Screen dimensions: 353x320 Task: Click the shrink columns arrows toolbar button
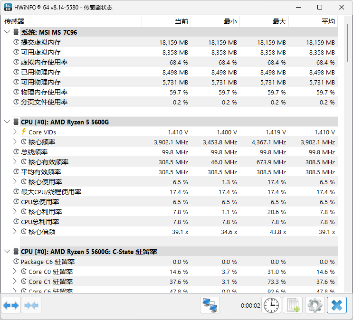coord(31,305)
